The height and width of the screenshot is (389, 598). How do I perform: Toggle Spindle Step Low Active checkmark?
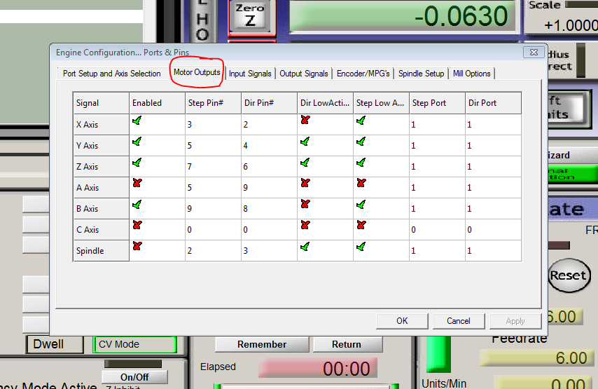tap(361, 247)
